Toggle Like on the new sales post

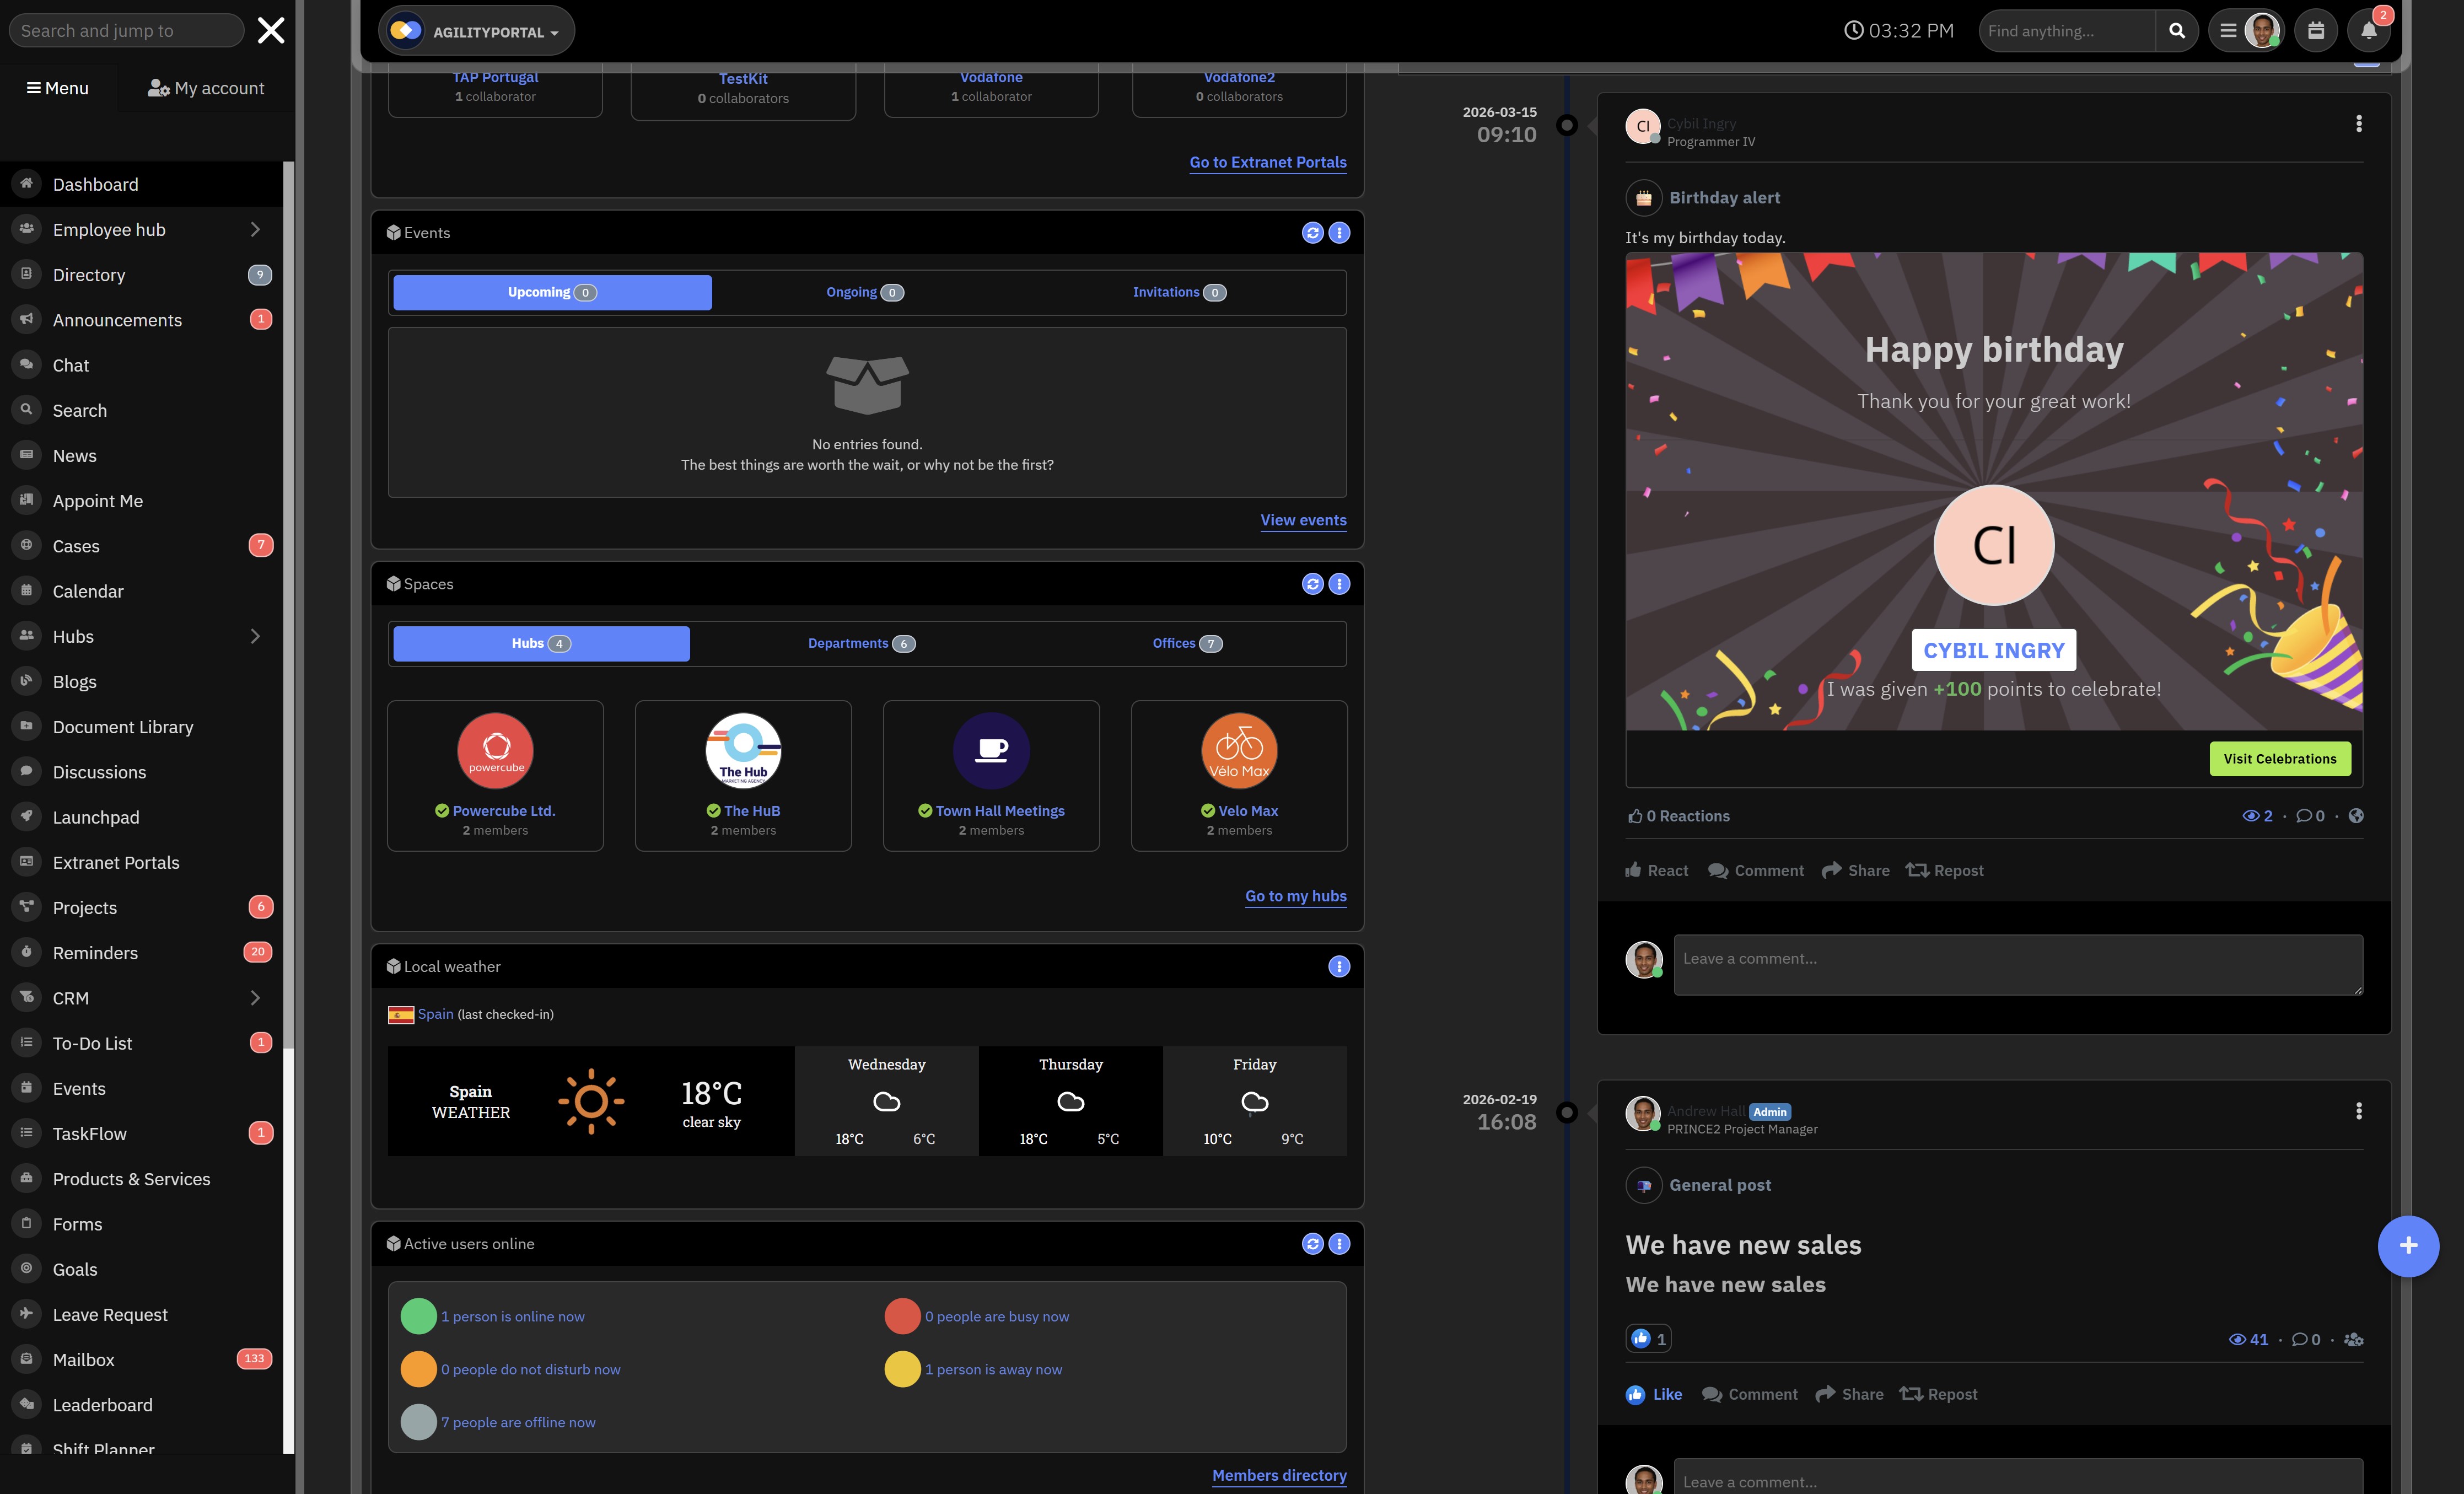1654,1394
